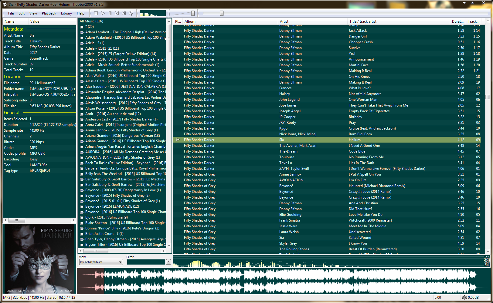The image size is (493, 303).
Task: Expand the Beyonce LEMONADE tree node
Action: [x=82, y=206]
